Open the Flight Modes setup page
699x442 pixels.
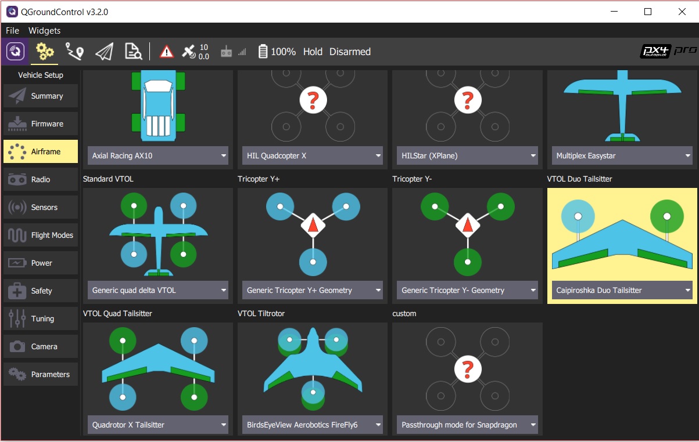click(41, 235)
